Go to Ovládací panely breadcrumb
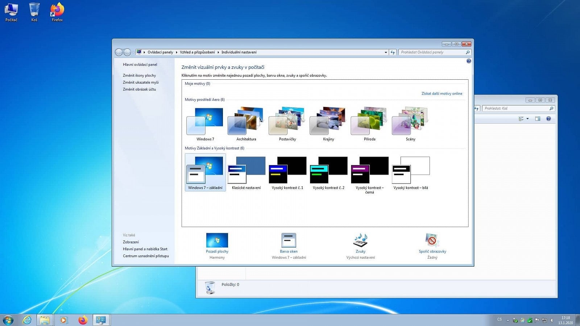The width and height of the screenshot is (580, 326). coord(160,52)
